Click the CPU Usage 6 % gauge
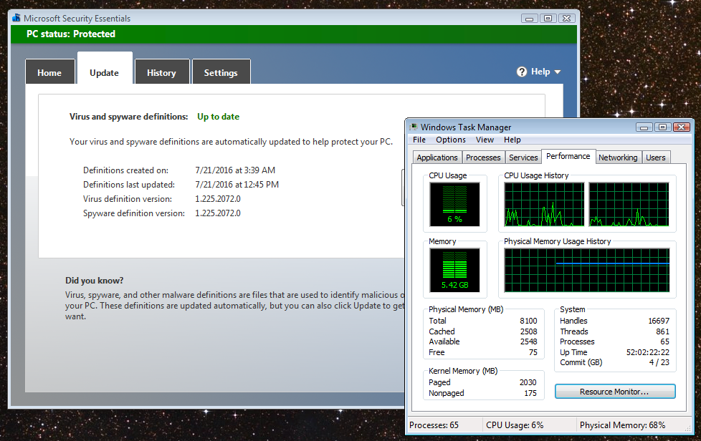Screen dimensions: 701x441 454,204
